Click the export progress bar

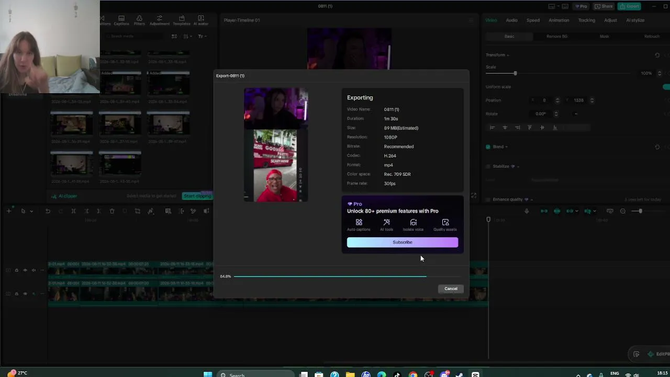[347, 276]
